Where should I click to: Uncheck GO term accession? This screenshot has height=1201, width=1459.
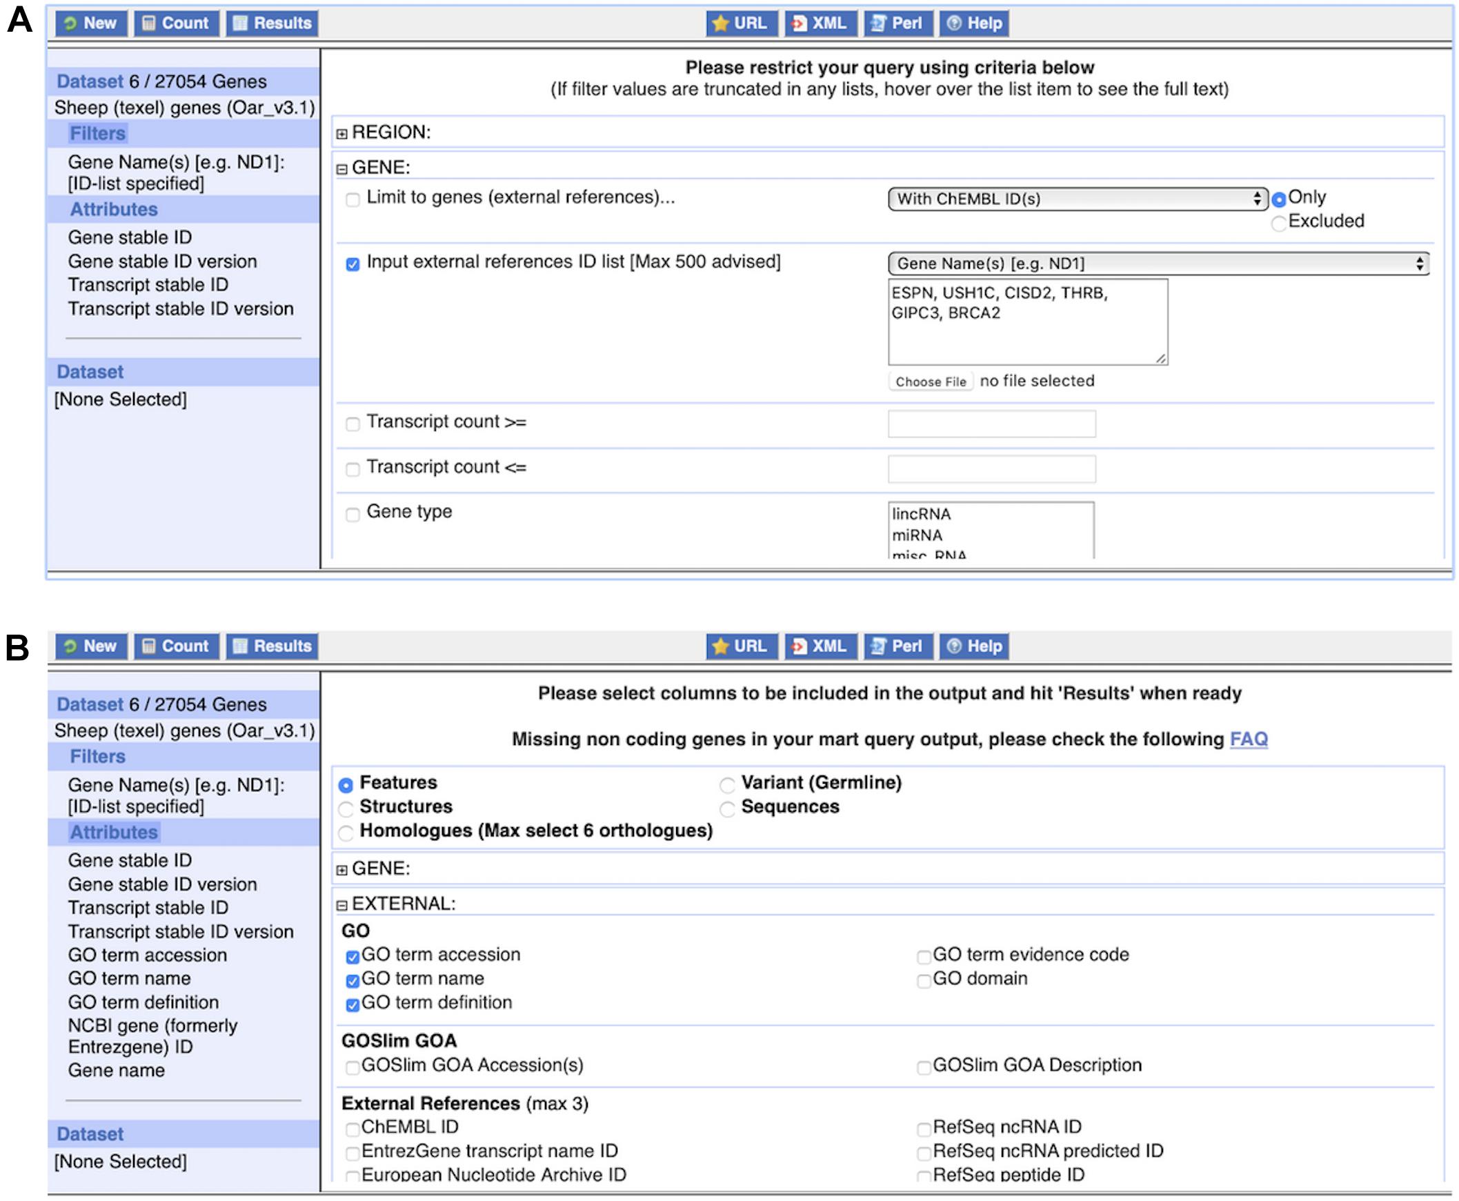(353, 957)
